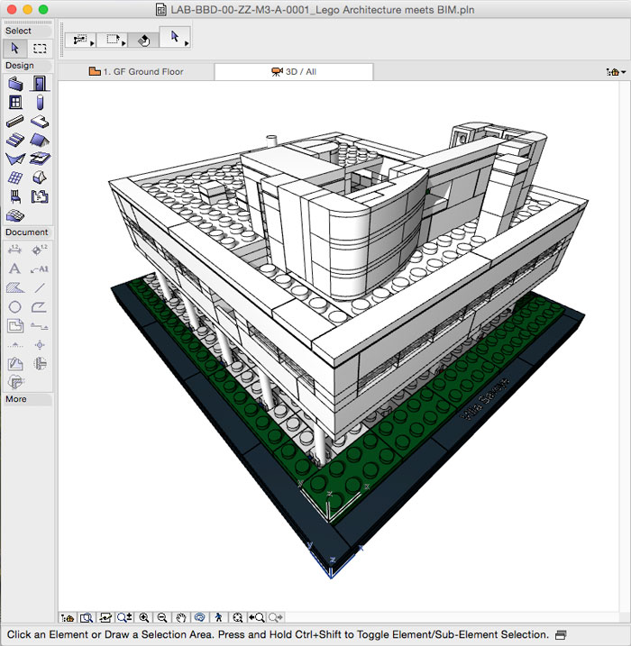
Task: Toggle the 3D Explore walk mode
Action: [218, 618]
